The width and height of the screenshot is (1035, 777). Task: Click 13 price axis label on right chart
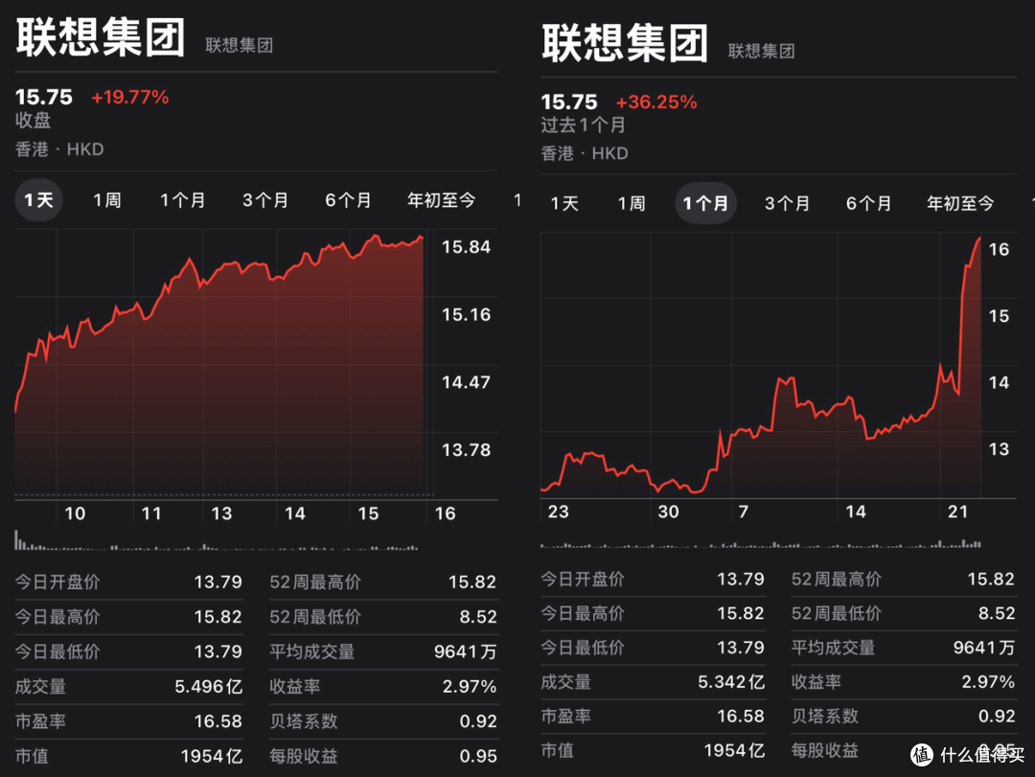click(x=999, y=449)
